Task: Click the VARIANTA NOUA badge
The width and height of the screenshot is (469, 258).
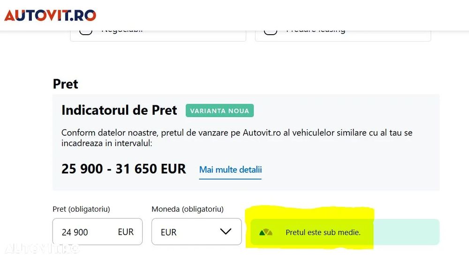Action: pyautogui.click(x=219, y=111)
